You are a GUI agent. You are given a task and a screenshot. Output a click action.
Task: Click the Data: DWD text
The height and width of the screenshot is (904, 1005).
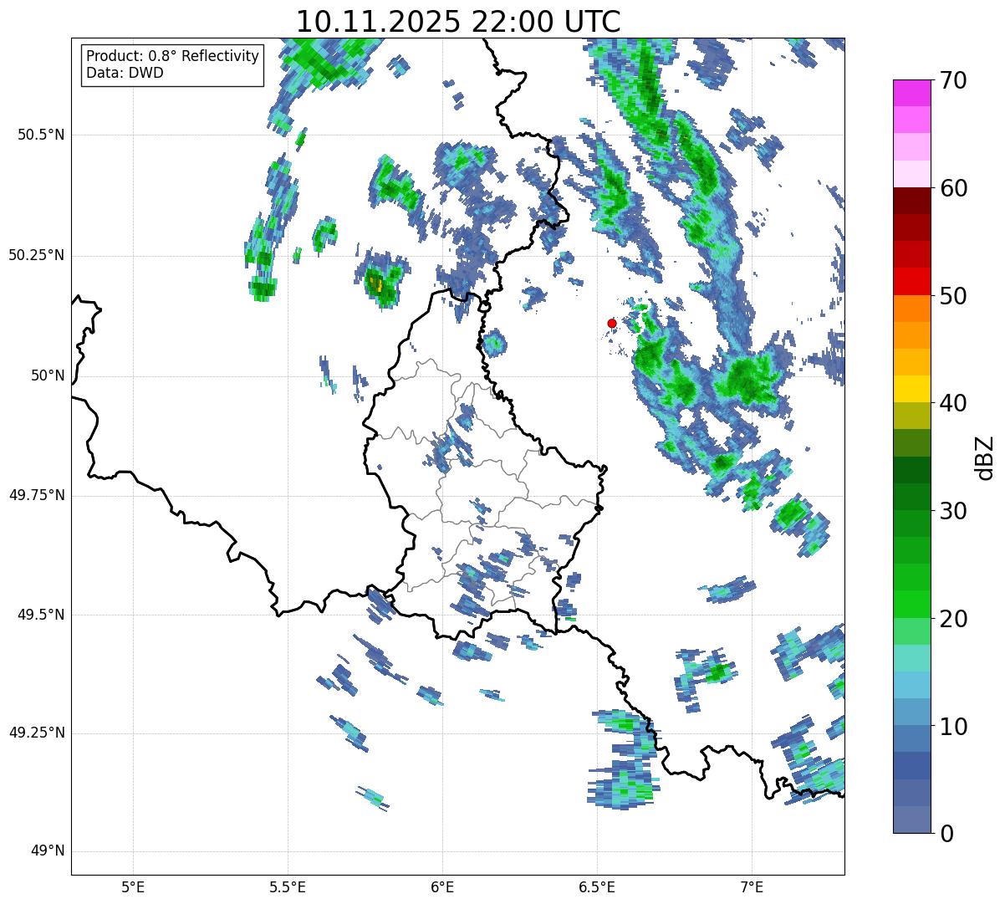pyautogui.click(x=125, y=73)
